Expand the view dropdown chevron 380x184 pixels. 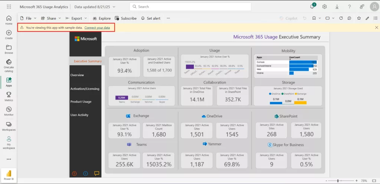333,18
